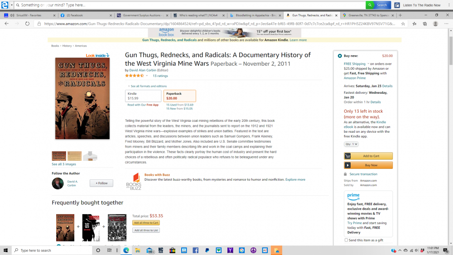Click the Buy Now button
The image size is (453, 255).
click(x=368, y=165)
